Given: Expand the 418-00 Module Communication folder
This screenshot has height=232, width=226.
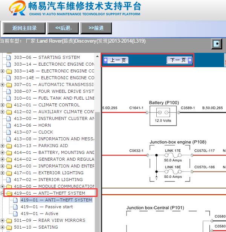Looking at the screenshot, I should (x=2, y=187).
